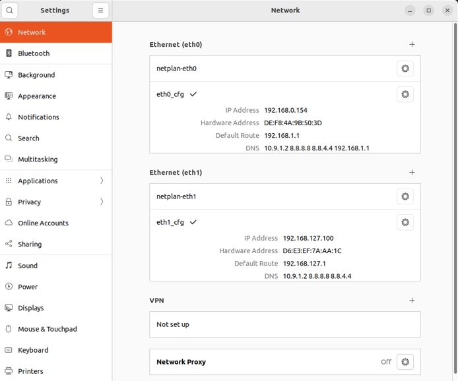Minimize the Settings window
458x381 pixels.
coord(410,11)
